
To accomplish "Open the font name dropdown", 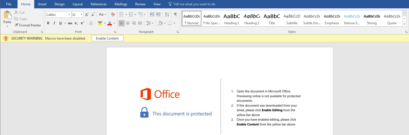I will point(69,14).
